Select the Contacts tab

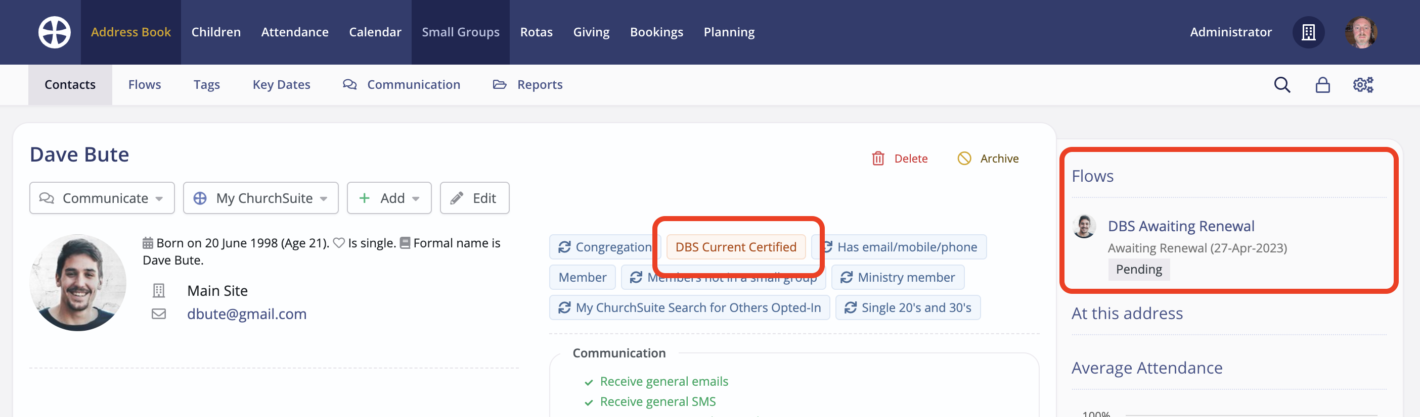70,85
